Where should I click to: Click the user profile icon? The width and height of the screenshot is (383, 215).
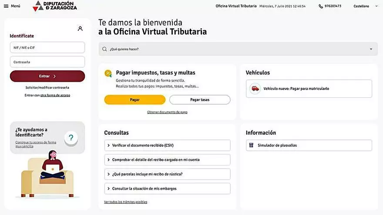pos(80,29)
